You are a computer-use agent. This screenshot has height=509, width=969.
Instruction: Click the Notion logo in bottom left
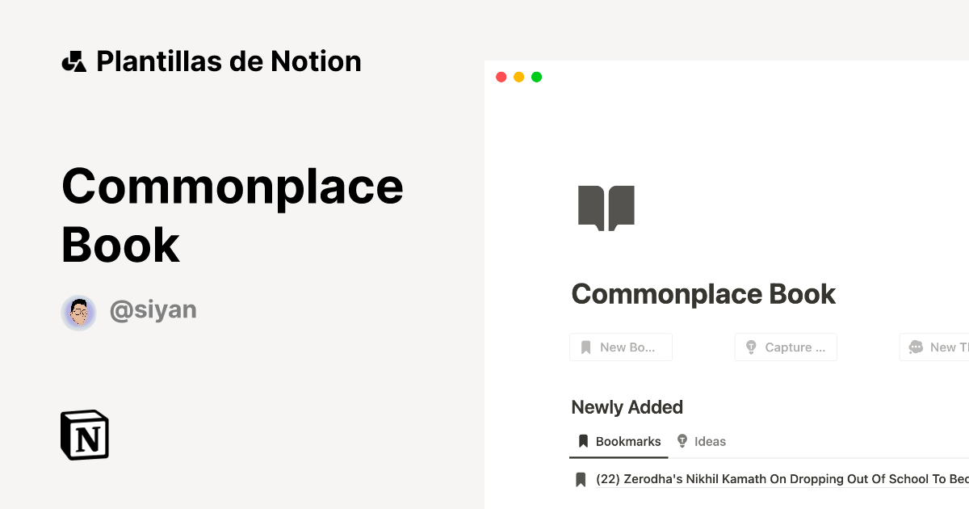(84, 435)
